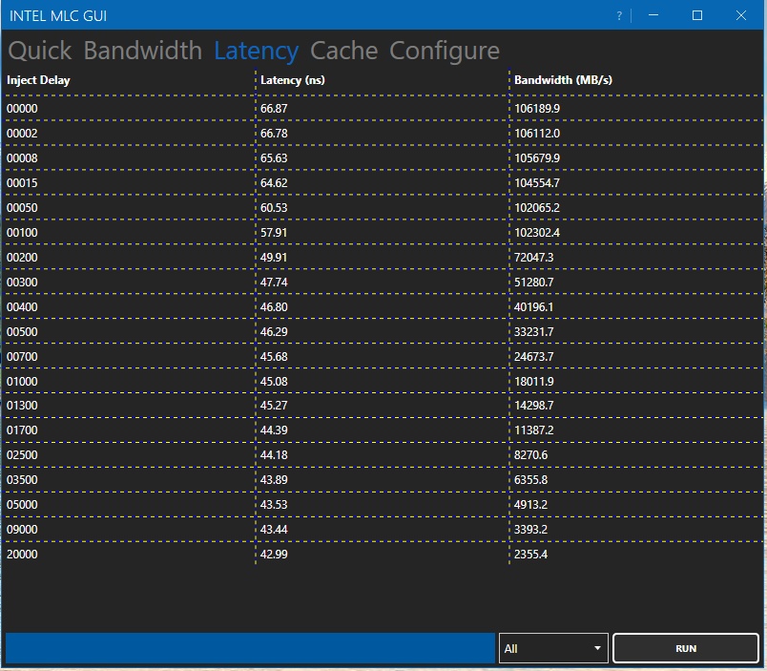Select inject delay cell 09000

pos(22,530)
